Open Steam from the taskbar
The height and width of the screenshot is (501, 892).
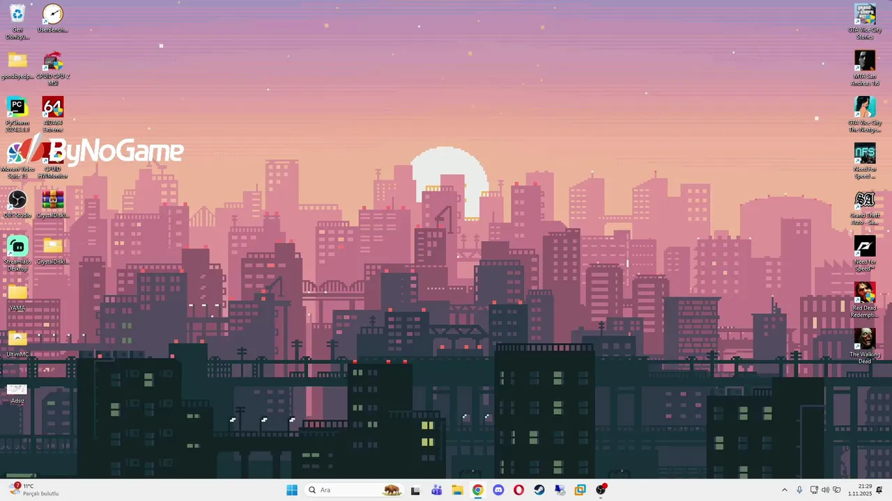[539, 490]
